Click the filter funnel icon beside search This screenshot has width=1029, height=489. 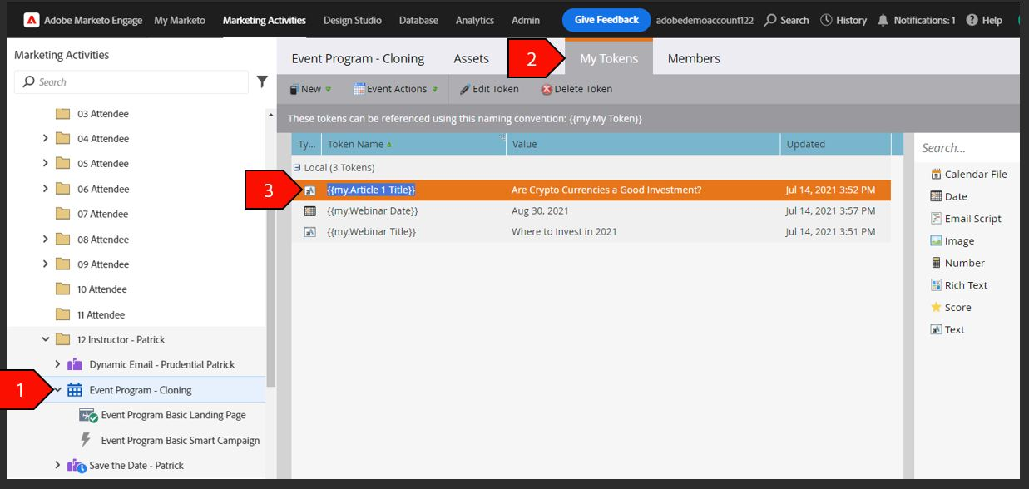point(262,81)
